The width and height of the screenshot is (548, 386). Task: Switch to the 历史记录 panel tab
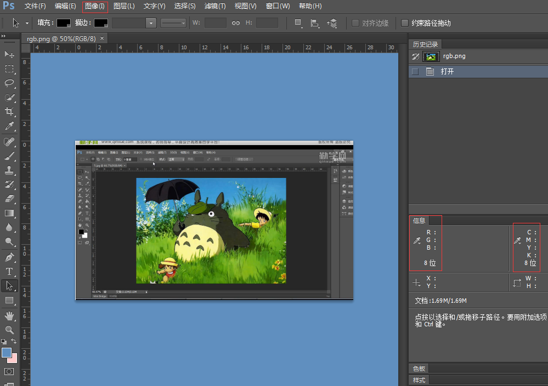pos(425,44)
